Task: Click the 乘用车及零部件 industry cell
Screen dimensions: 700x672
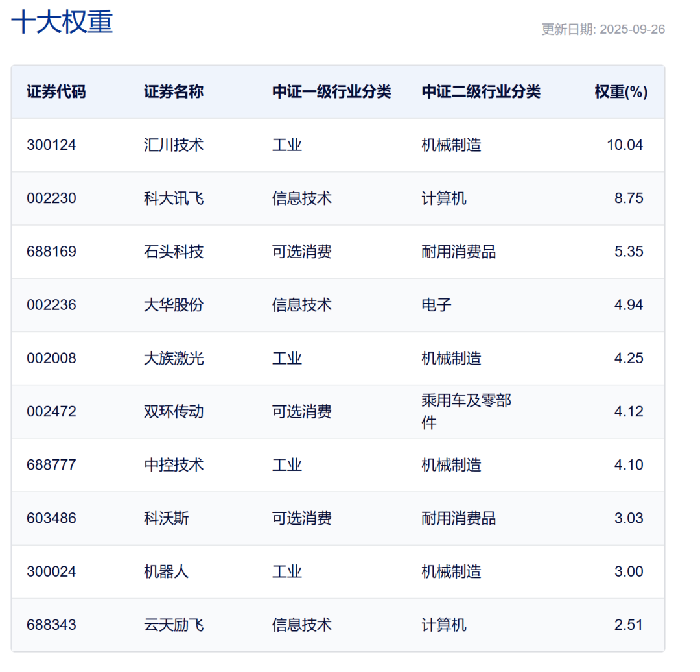Action: (x=466, y=411)
